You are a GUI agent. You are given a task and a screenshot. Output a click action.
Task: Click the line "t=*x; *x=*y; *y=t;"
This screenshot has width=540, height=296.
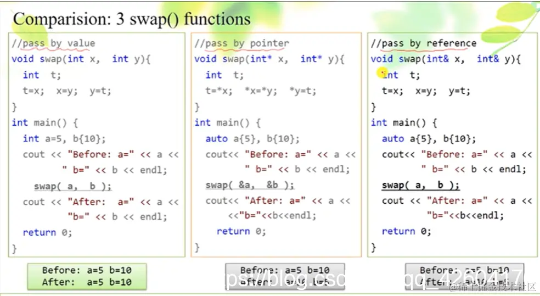[x=261, y=91]
